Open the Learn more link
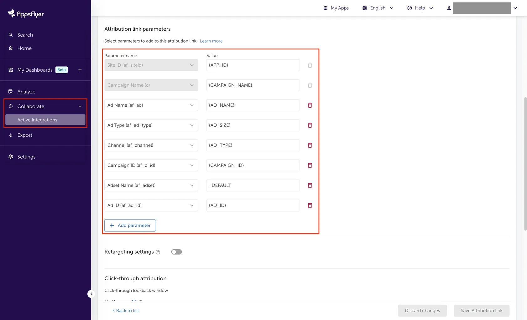Screen dimensions: 527x320 (211, 41)
